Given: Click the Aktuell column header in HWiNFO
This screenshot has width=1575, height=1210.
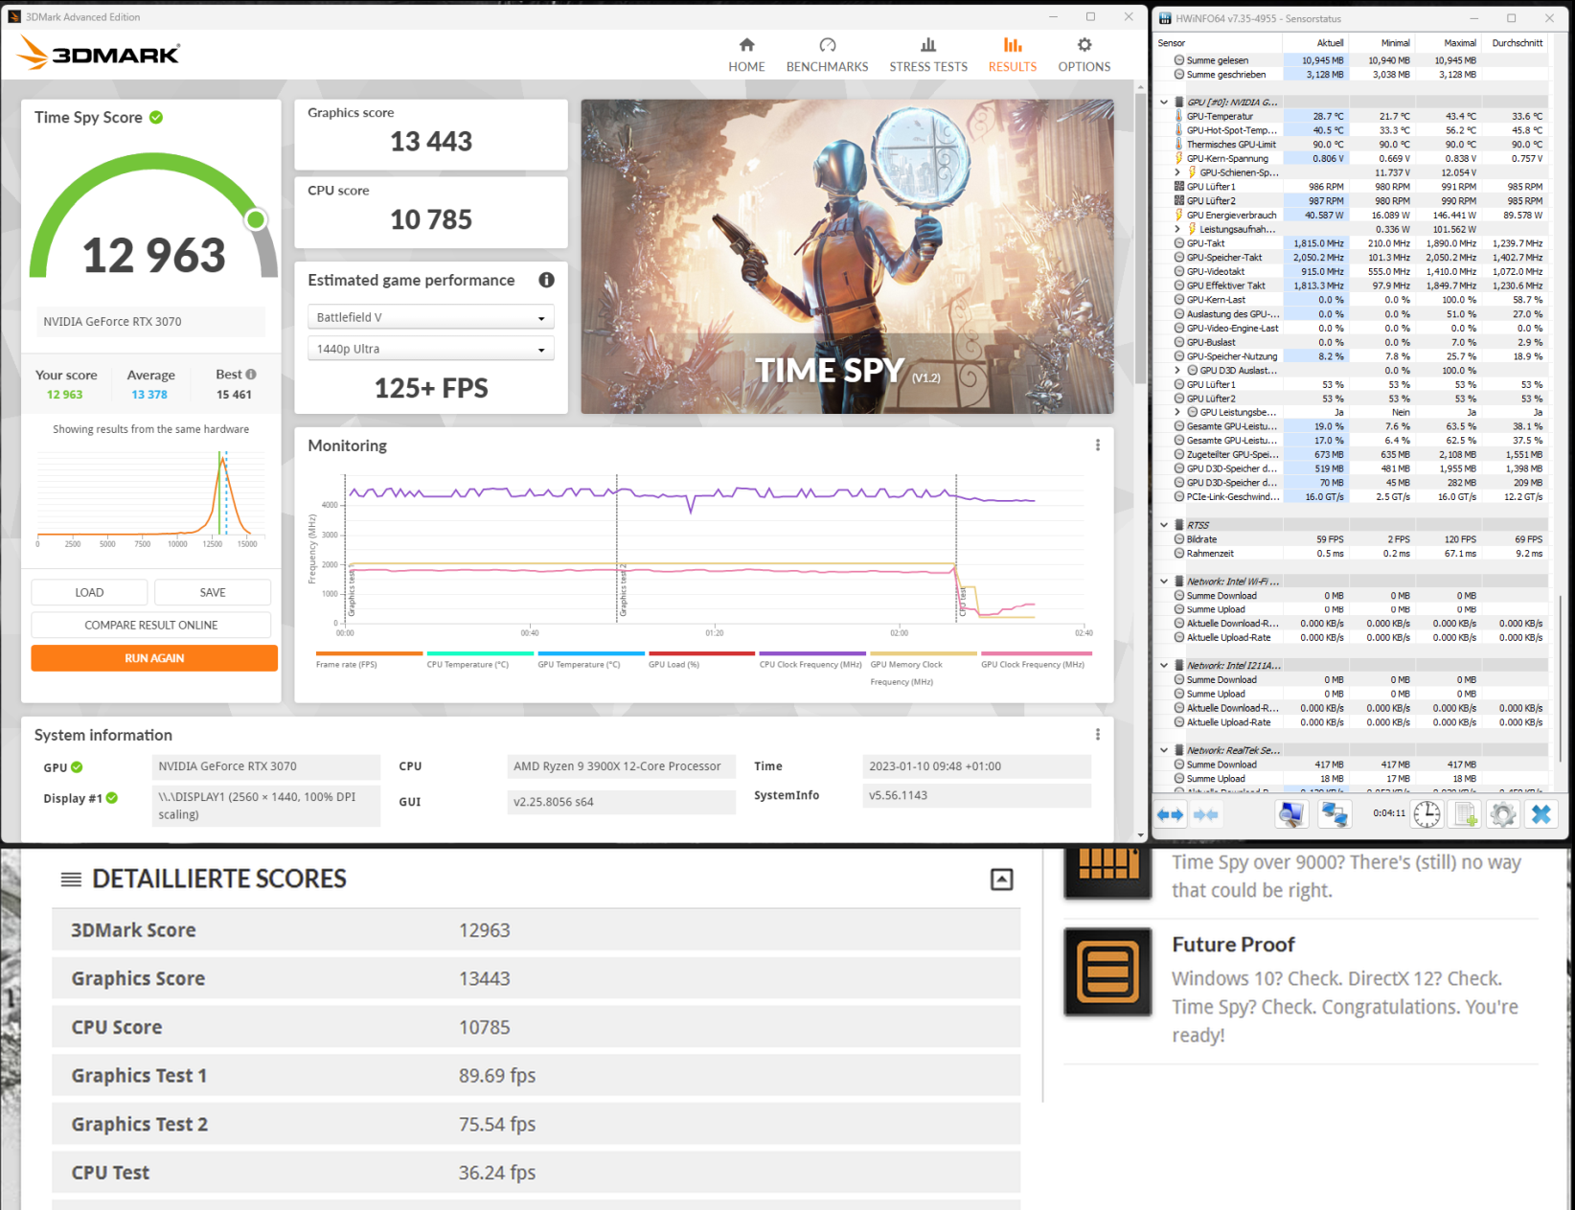Looking at the screenshot, I should pyautogui.click(x=1315, y=43).
